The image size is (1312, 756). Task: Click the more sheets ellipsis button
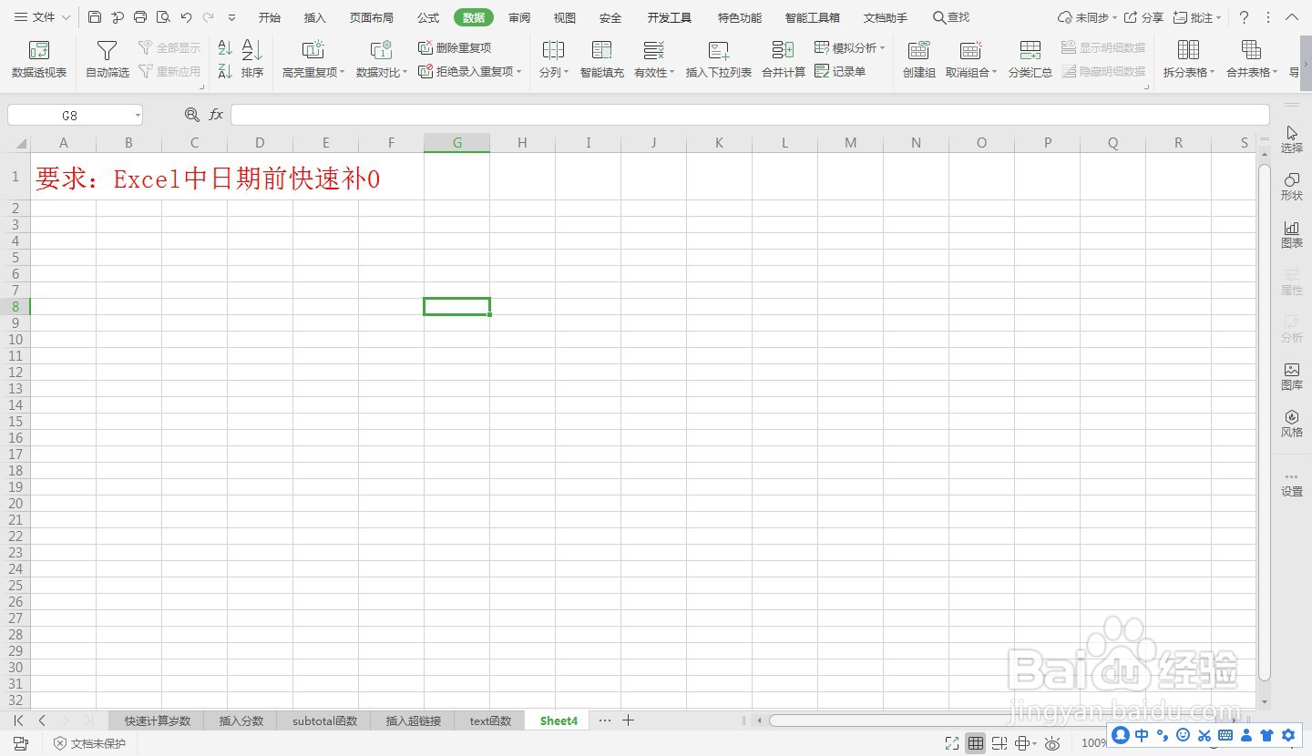(x=605, y=720)
